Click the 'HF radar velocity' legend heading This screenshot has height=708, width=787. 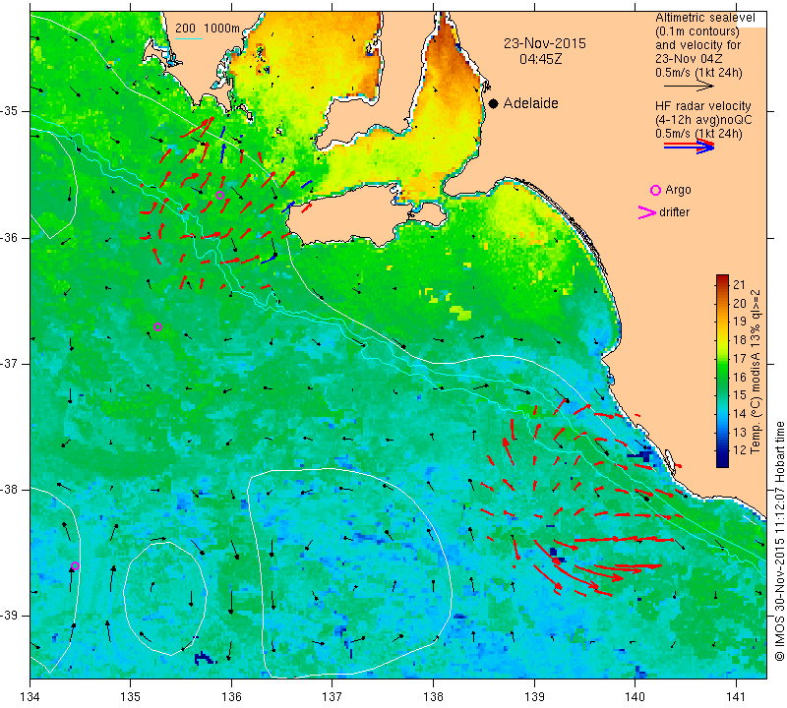[702, 106]
